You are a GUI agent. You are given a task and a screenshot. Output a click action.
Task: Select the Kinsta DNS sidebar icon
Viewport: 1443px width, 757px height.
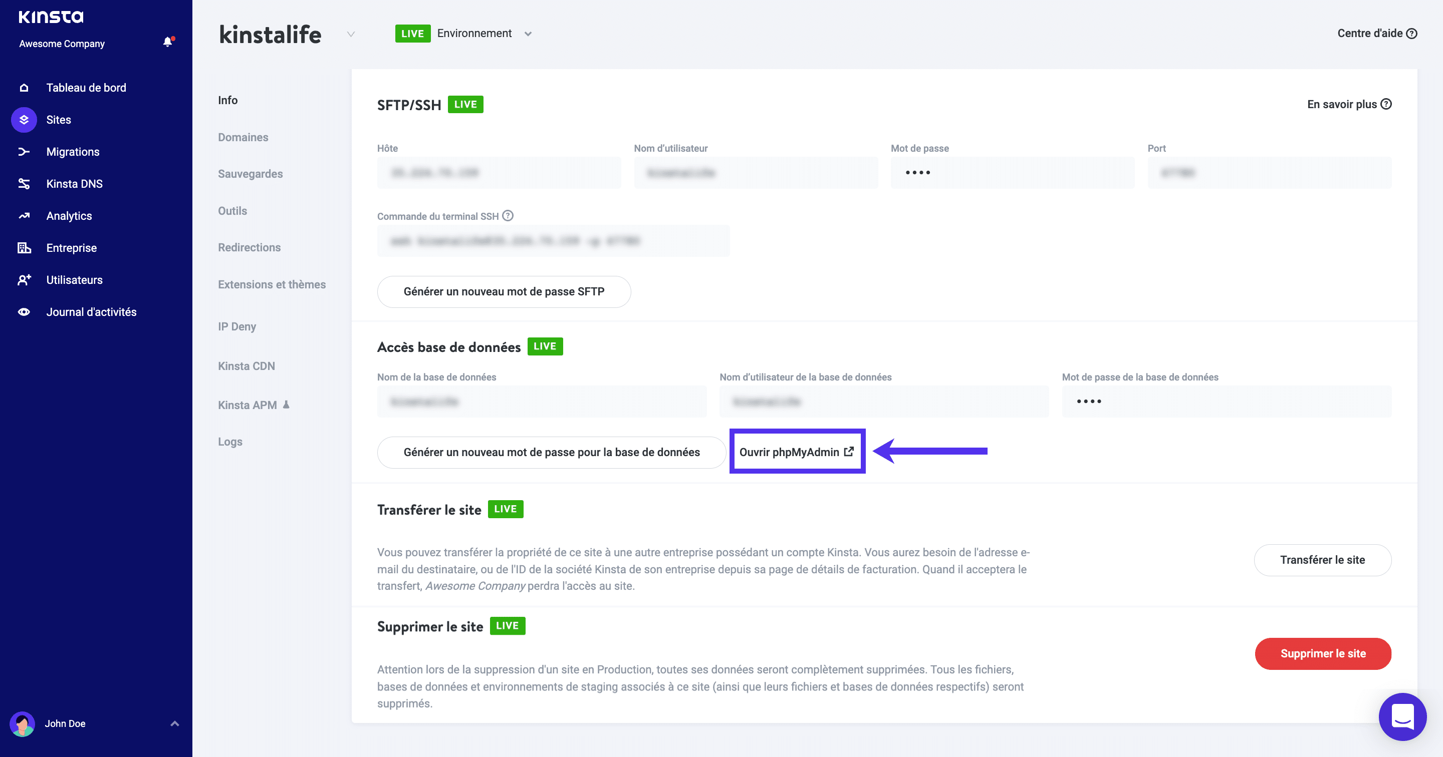click(24, 184)
